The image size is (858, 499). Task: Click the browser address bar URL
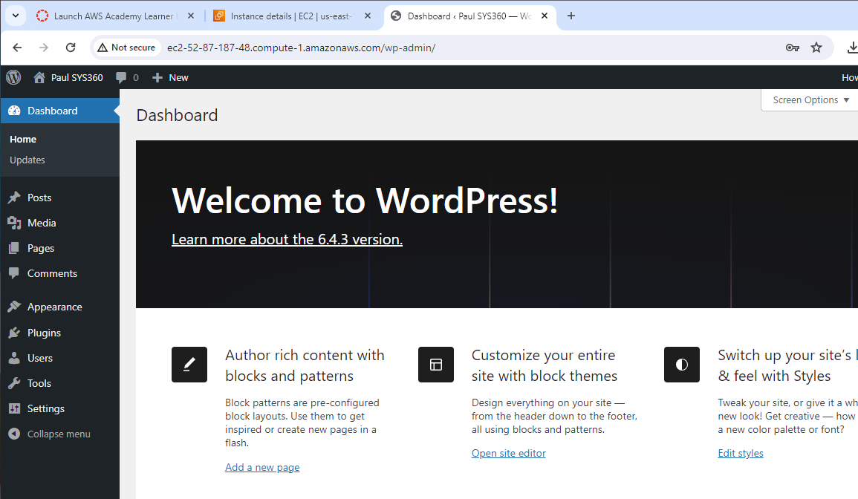pos(301,48)
